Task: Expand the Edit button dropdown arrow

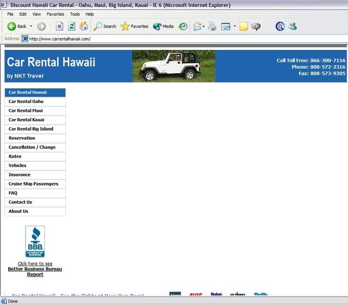Action: click(x=235, y=26)
